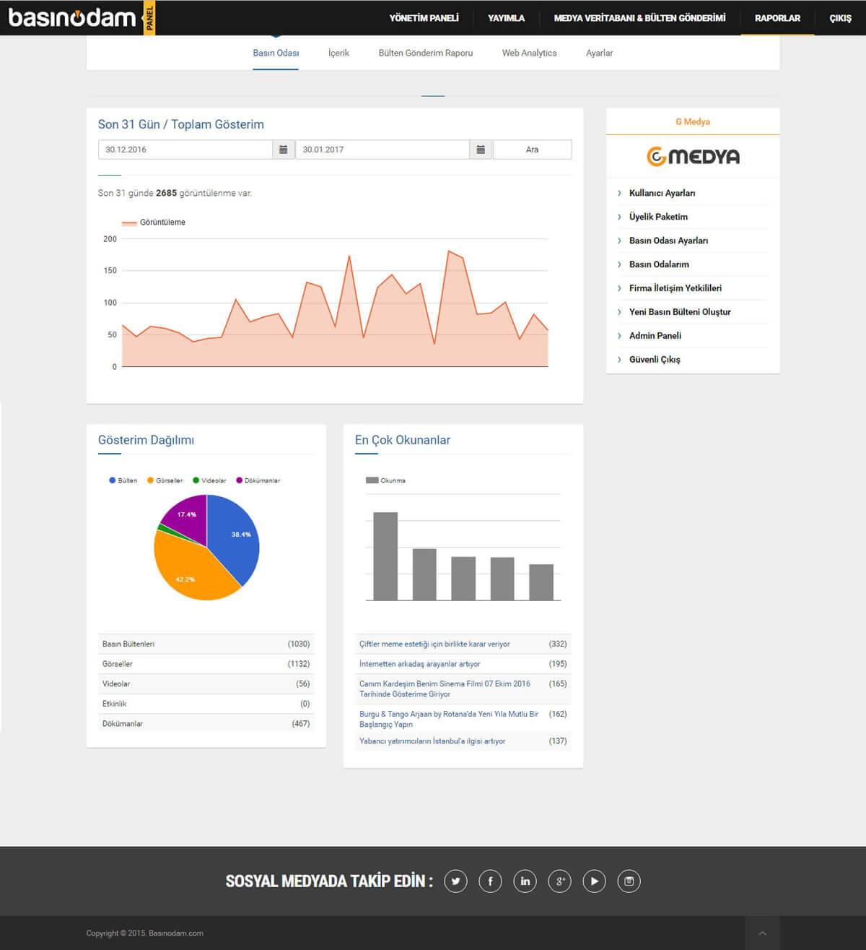Toggle the Görüntüleme series in line chart legend

154,223
